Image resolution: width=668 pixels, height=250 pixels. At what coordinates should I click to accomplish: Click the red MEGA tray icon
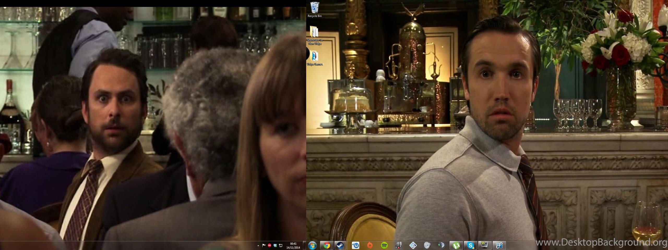[x=270, y=245]
